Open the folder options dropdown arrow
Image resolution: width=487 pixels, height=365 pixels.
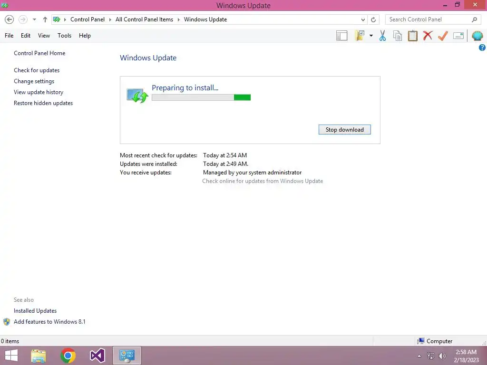[371, 36]
